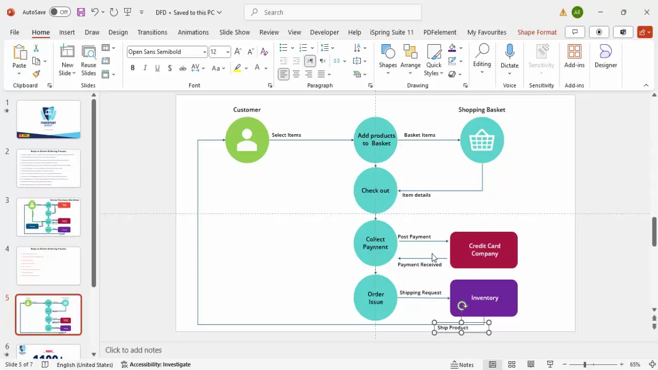Click Strikethrough text icon
This screenshot has height=370, width=658.
click(x=182, y=68)
